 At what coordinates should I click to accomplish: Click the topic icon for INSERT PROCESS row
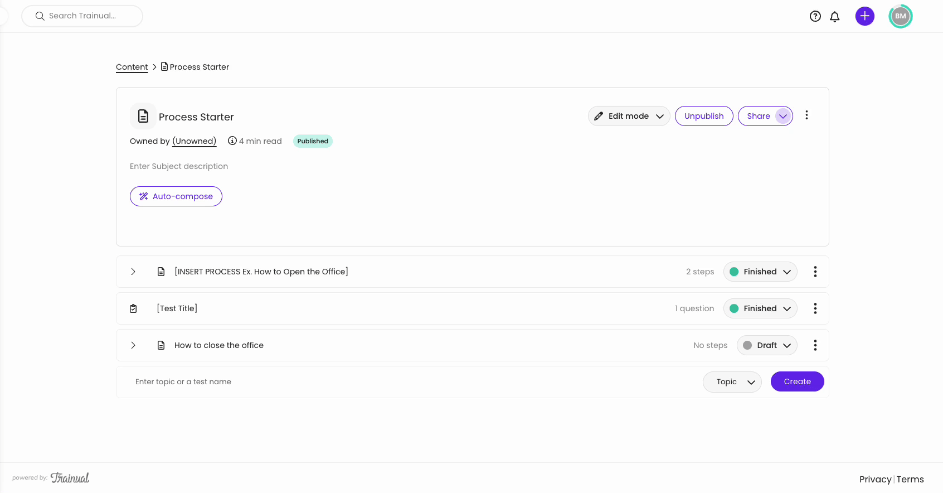coord(161,272)
